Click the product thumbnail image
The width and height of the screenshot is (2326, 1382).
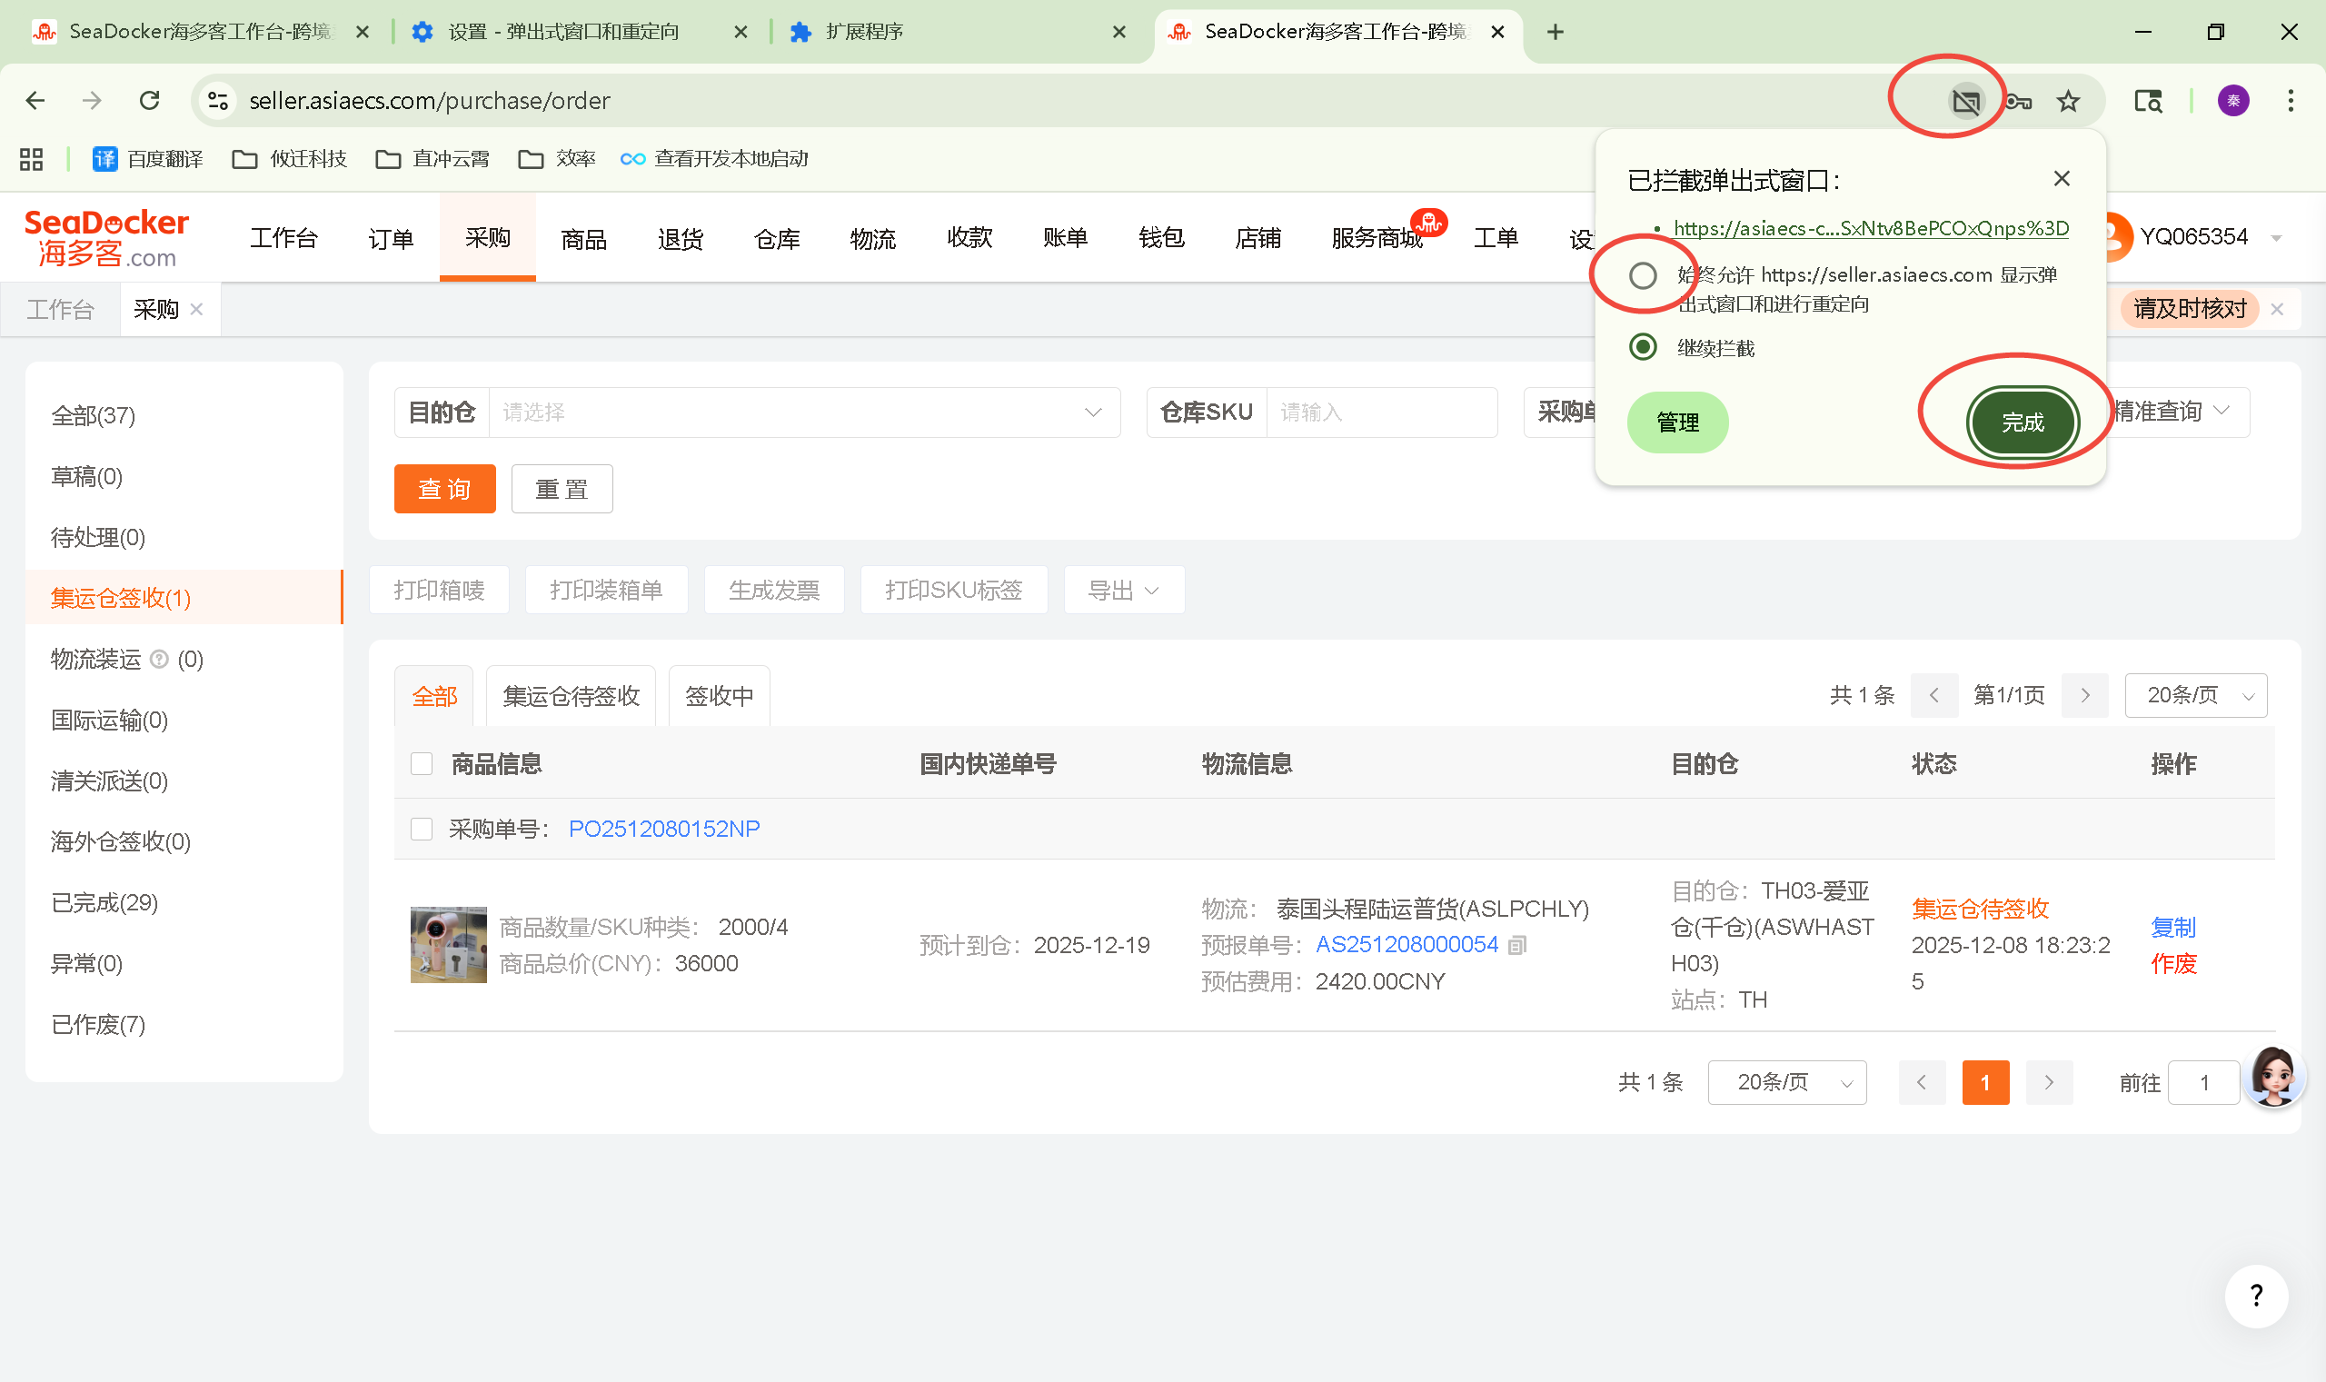click(449, 944)
